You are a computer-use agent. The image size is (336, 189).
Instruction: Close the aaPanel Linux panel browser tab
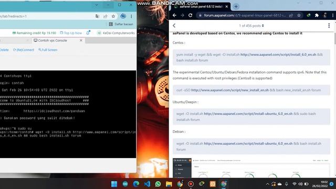(227, 7)
